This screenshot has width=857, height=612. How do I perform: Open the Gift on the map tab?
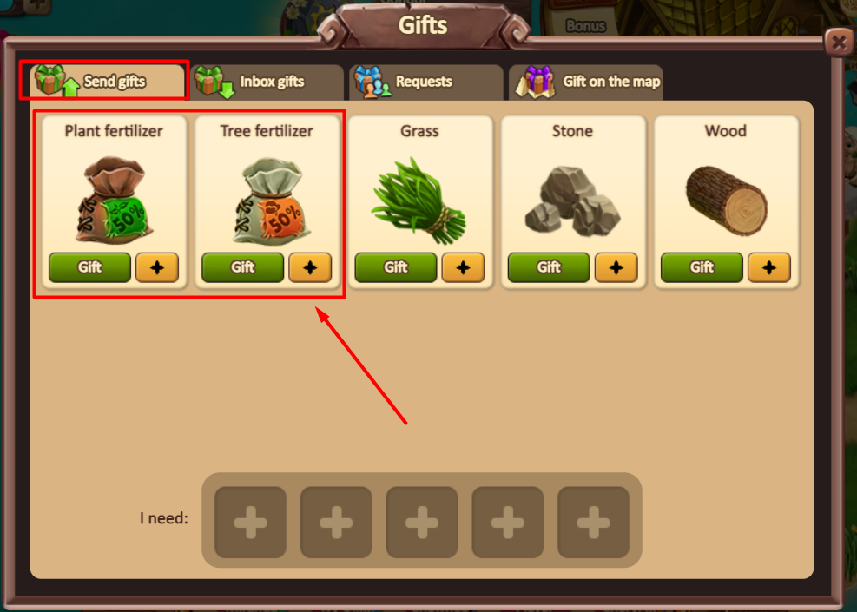point(586,82)
